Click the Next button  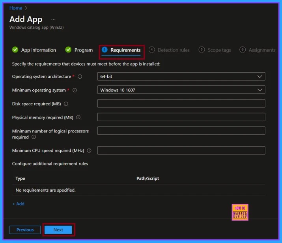(58, 230)
